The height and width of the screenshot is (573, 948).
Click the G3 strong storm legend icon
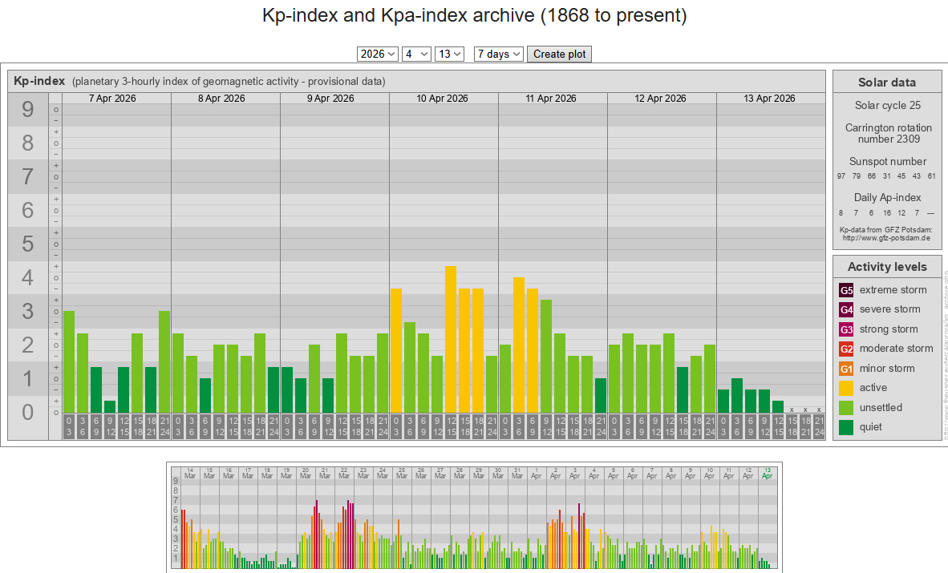coord(846,329)
